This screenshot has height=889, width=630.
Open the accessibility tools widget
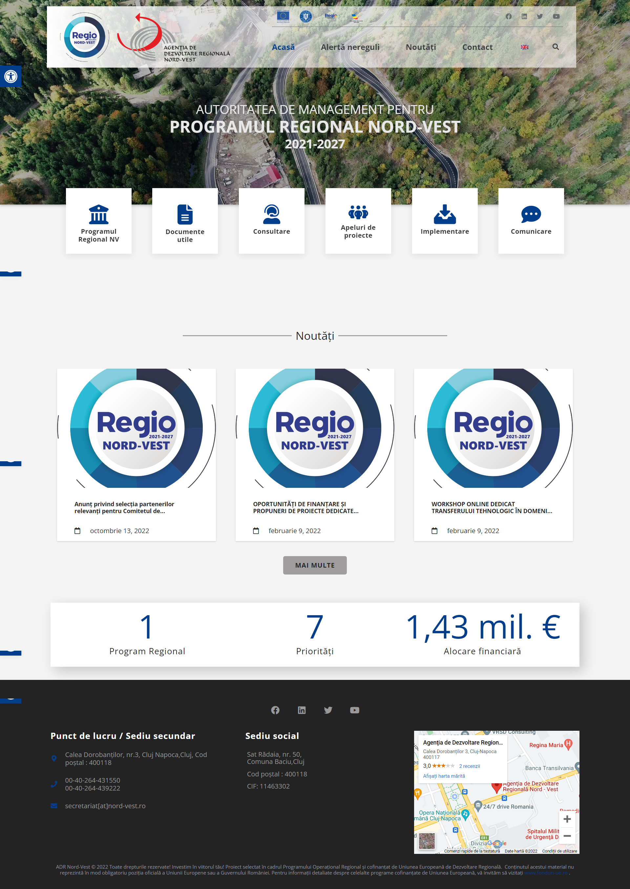[10, 76]
